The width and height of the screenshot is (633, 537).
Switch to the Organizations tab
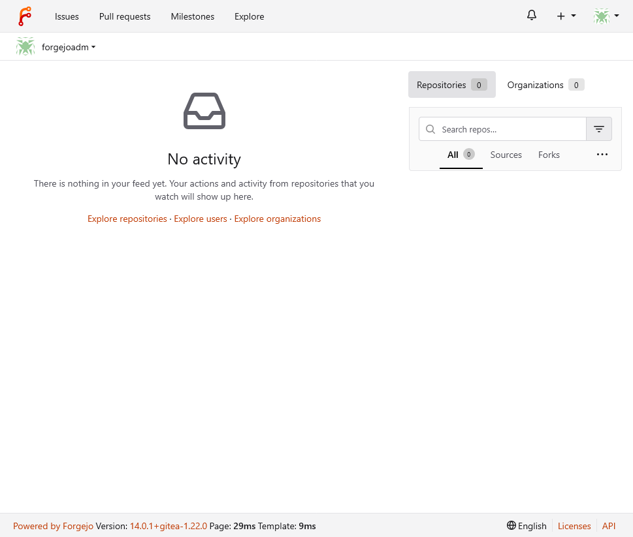(x=545, y=84)
